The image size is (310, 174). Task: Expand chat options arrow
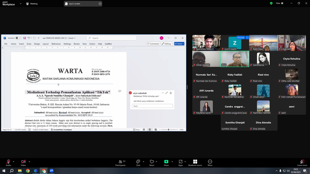click(x=143, y=161)
